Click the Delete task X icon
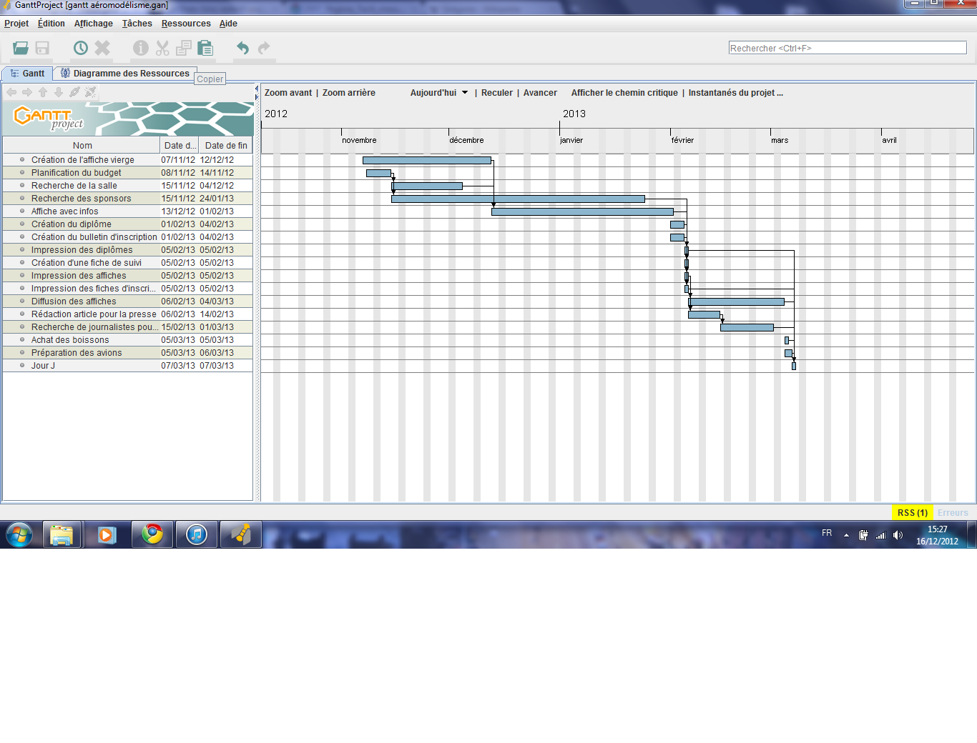 102,48
